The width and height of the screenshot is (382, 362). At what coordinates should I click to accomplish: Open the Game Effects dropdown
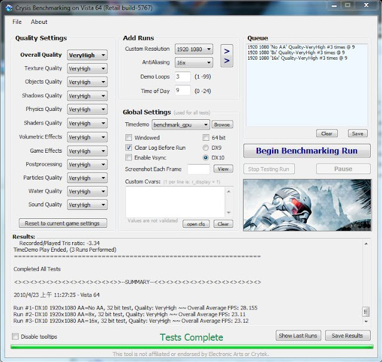(x=87, y=151)
